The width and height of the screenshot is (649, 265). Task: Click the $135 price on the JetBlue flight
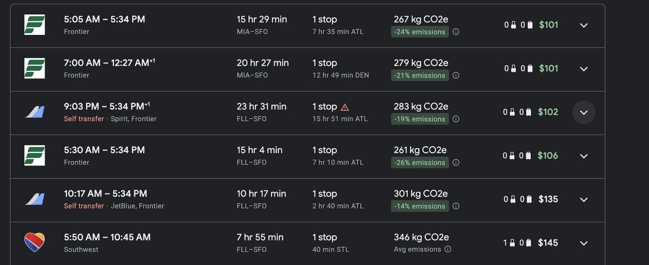coord(548,199)
